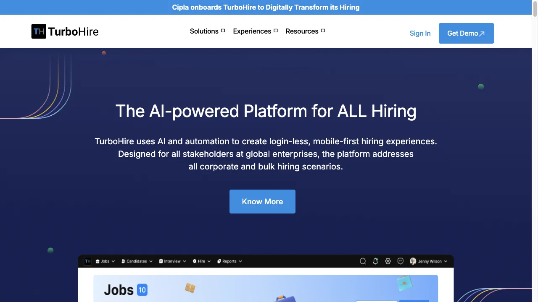Click the small TH logo in the preview toolbar
The width and height of the screenshot is (538, 302).
click(x=87, y=261)
